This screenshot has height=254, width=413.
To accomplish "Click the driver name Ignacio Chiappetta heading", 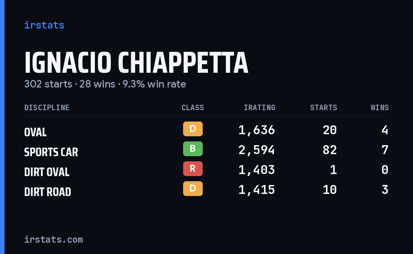I will point(136,63).
